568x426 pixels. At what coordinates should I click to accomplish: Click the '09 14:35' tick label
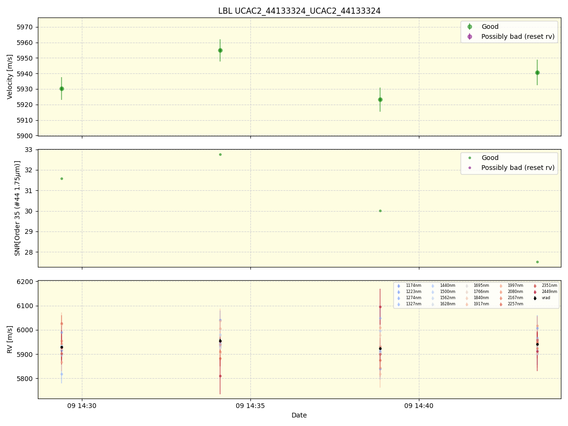(250, 406)
